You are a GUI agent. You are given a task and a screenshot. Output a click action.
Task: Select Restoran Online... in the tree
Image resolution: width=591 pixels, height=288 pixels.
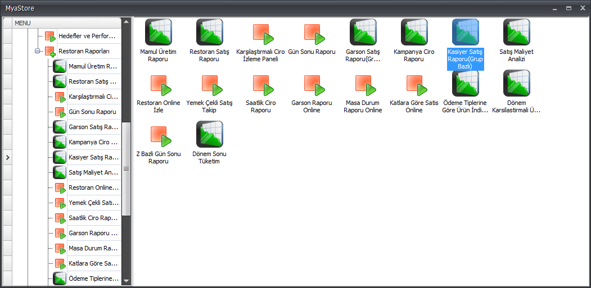(x=94, y=188)
